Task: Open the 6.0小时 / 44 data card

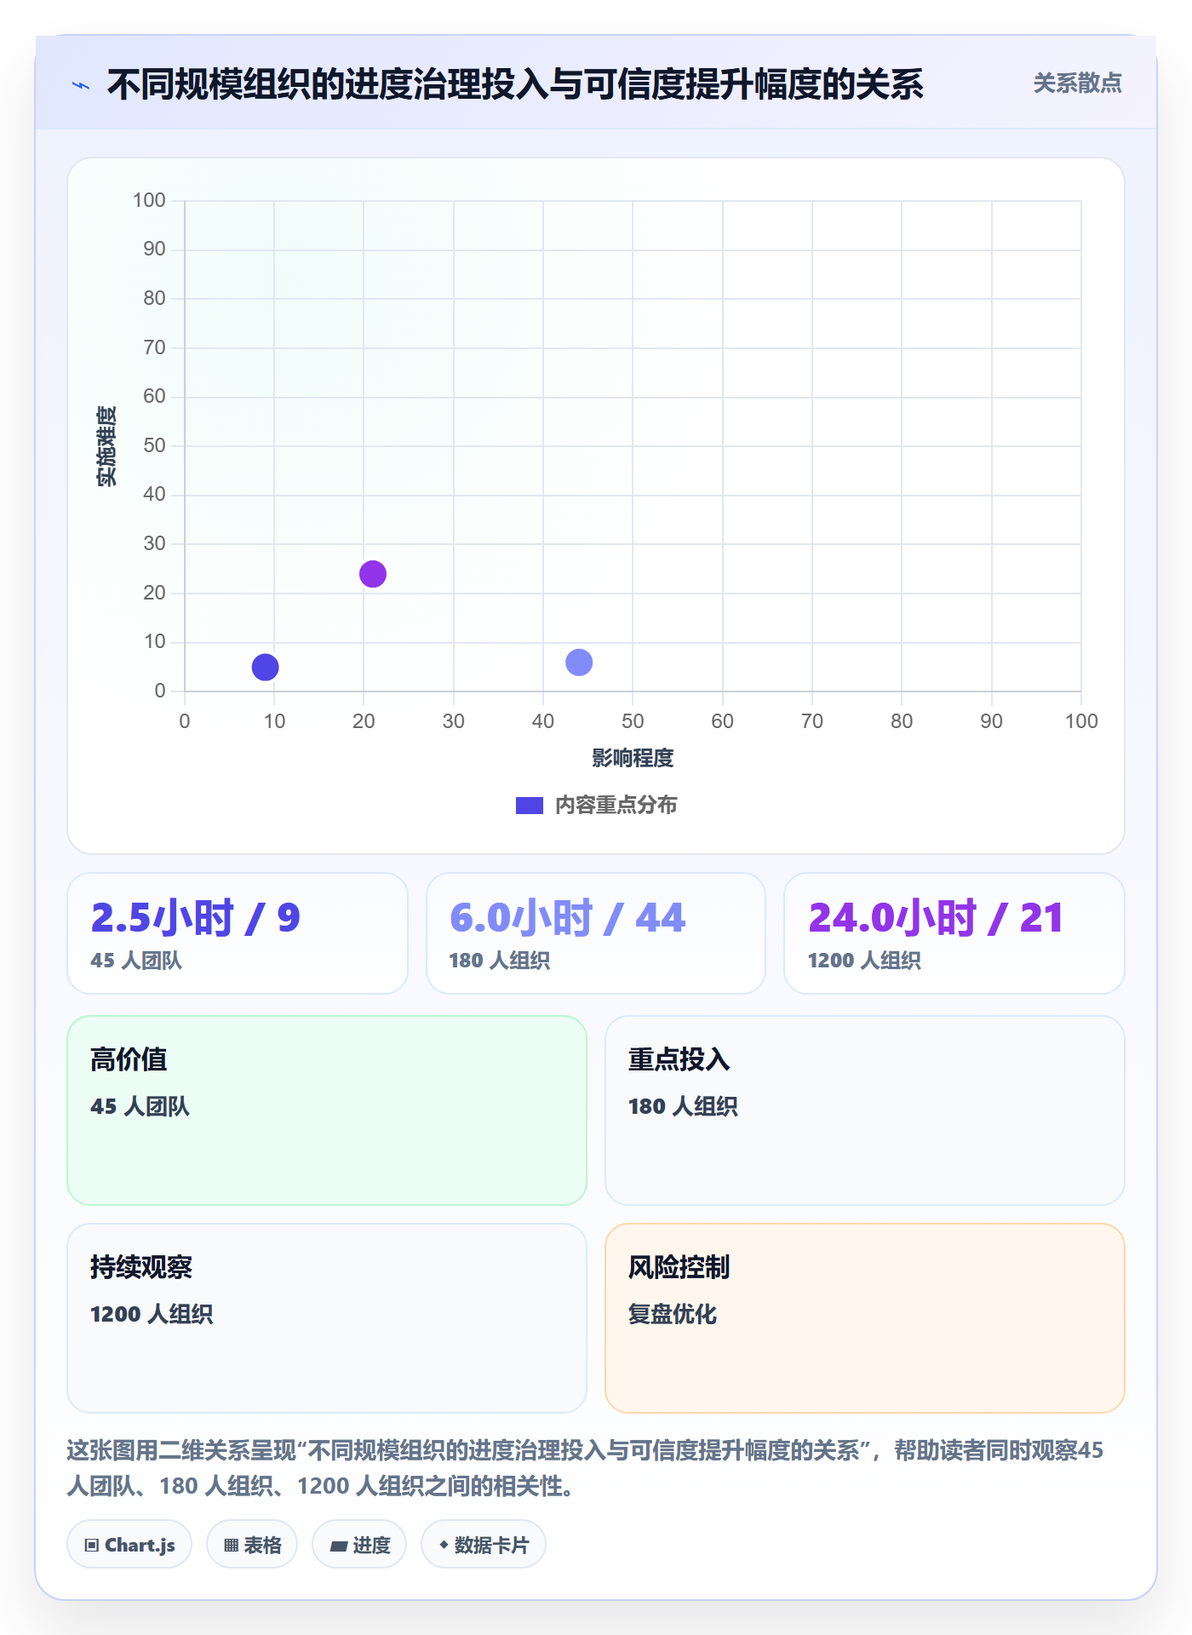Action: click(x=596, y=933)
